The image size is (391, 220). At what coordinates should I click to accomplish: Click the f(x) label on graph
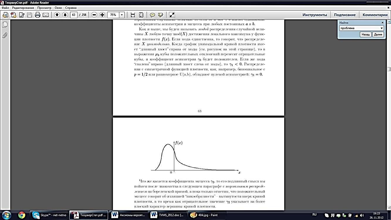click(179, 143)
